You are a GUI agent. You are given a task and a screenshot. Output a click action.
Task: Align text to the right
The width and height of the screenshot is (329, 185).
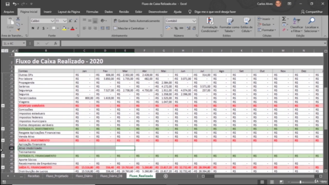[95, 28]
